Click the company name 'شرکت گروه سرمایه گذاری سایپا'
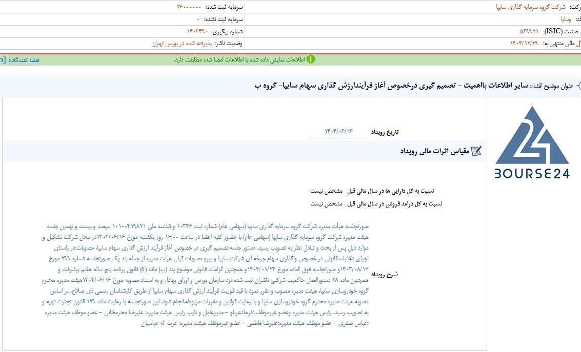Viewport: 581px width, 352px height. click(x=531, y=7)
